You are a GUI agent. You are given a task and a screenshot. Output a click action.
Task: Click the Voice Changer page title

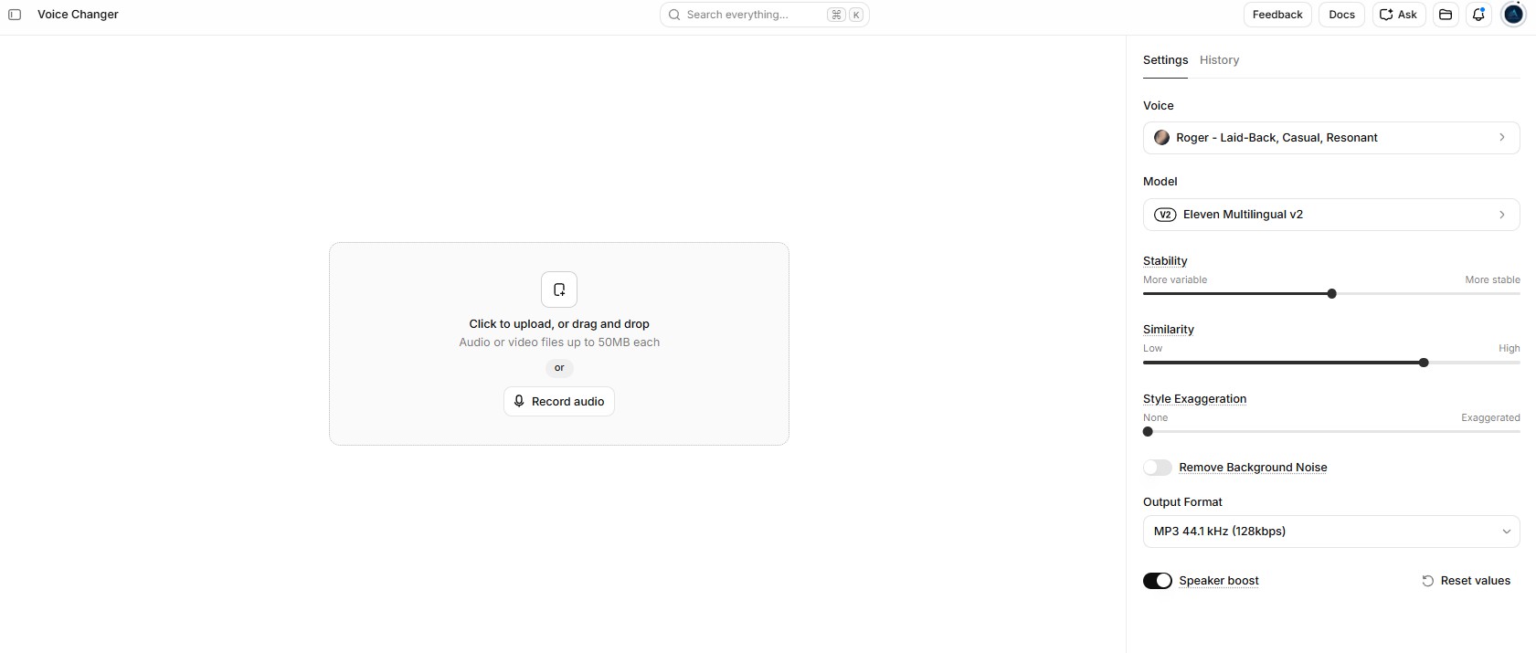(x=78, y=15)
